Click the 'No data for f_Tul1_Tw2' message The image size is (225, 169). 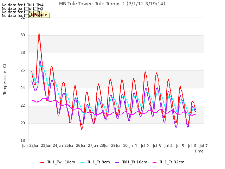[22, 8]
